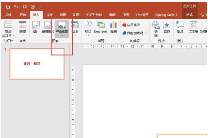The height and width of the screenshot is (138, 208).
Task: Switch to the 开始 tab
Action: 23,15
